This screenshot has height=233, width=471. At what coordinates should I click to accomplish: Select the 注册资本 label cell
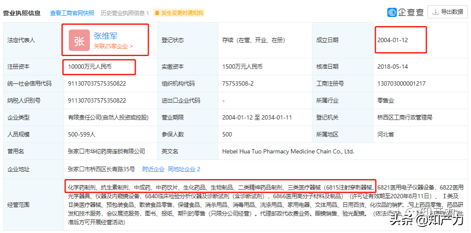(33, 67)
